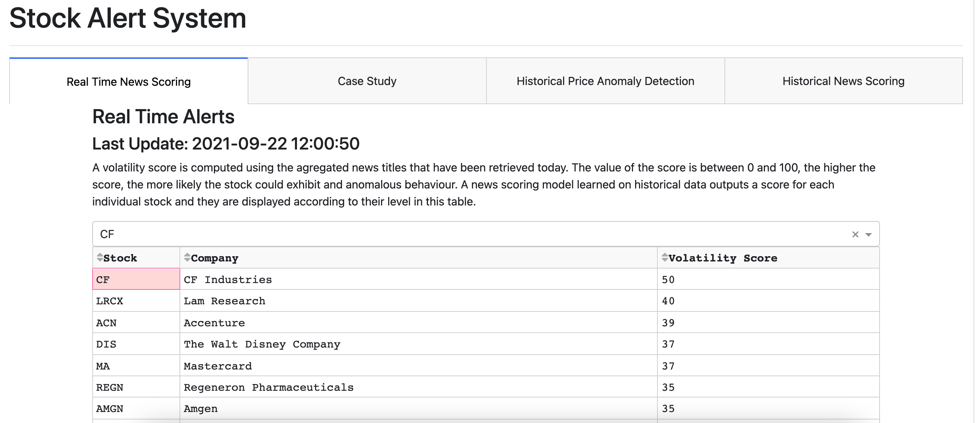The width and height of the screenshot is (975, 423).
Task: Sort table by Stock column arrows
Action: 100,258
